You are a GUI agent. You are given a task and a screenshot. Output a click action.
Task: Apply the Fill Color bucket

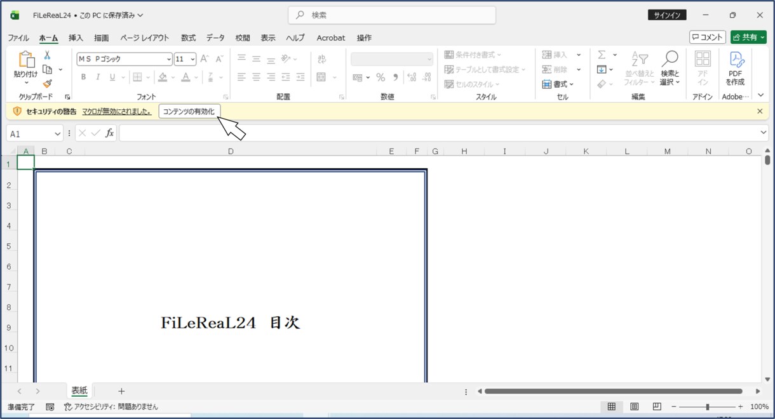(163, 77)
